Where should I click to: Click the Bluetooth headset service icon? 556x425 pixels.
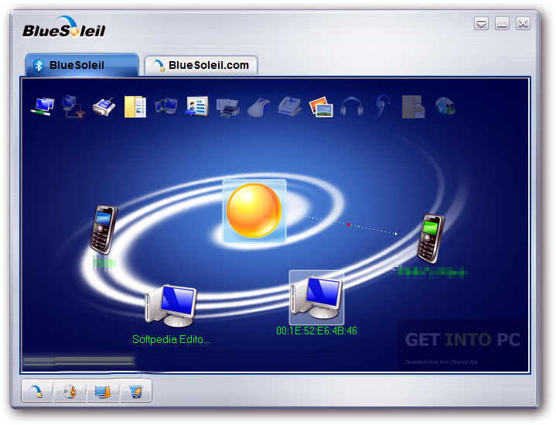tap(383, 107)
